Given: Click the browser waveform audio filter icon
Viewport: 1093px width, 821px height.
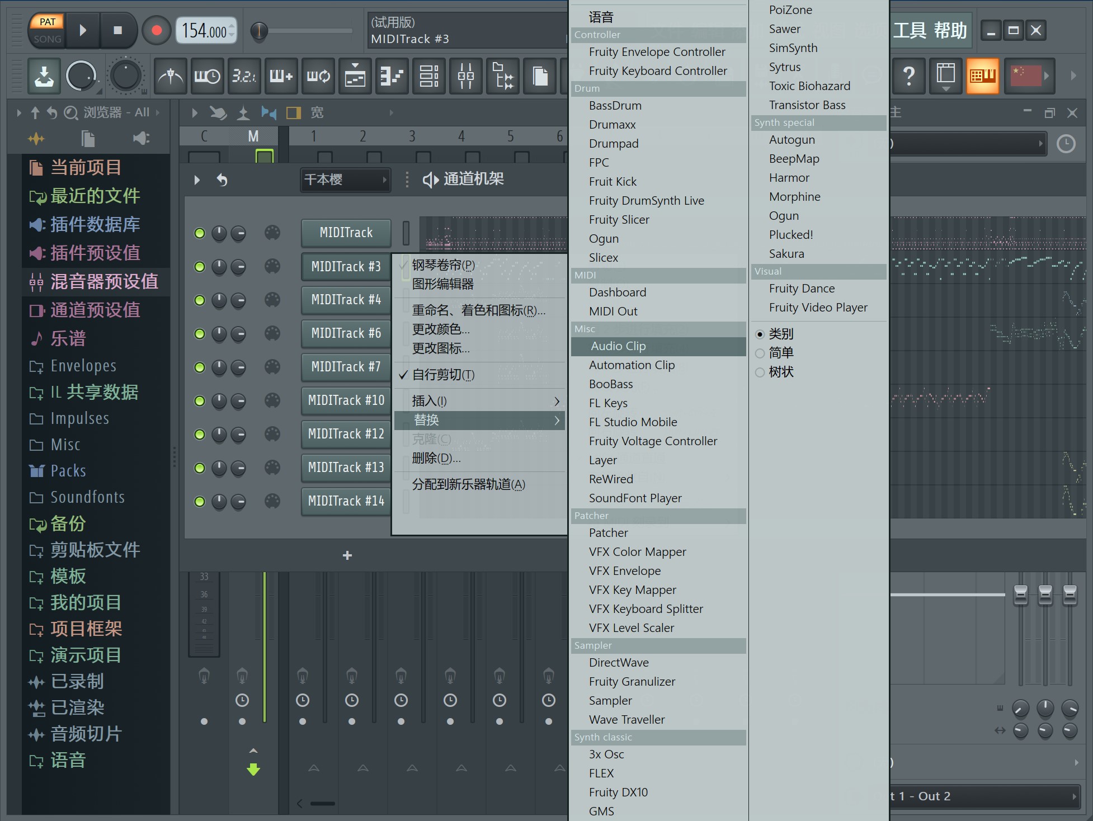Looking at the screenshot, I should [36, 139].
